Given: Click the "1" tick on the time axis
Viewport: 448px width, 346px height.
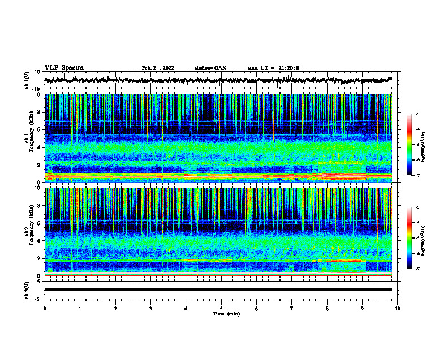Looking at the screenshot, I should [x=80, y=309].
